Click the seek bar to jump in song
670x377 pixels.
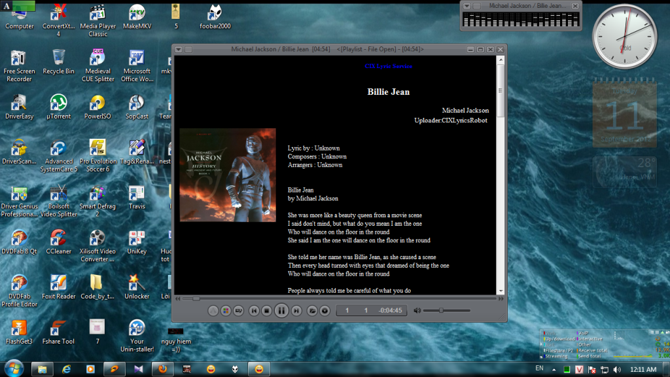pyautogui.click(x=340, y=298)
